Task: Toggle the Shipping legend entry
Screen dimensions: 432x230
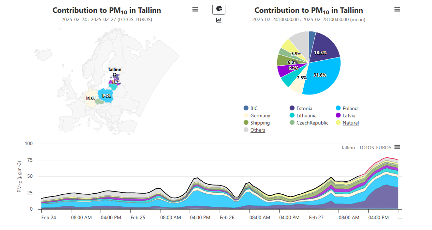Action: coord(257,123)
